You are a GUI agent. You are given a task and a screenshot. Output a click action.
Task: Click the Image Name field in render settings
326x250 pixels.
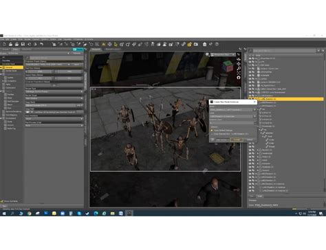50,105
